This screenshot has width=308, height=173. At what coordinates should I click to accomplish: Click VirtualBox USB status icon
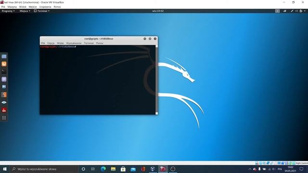(x=271, y=163)
